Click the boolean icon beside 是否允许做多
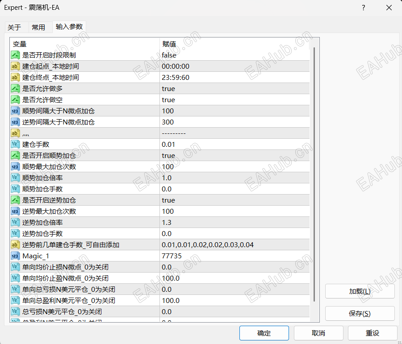Viewport: 402px width, 344px height. point(15,89)
